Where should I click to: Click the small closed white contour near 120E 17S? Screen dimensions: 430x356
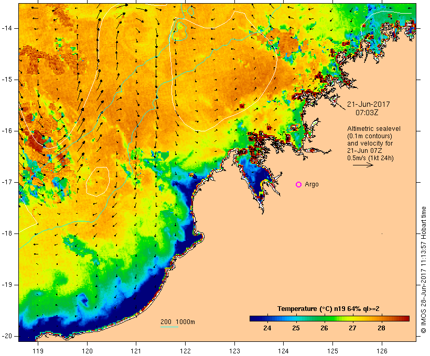(x=98, y=182)
